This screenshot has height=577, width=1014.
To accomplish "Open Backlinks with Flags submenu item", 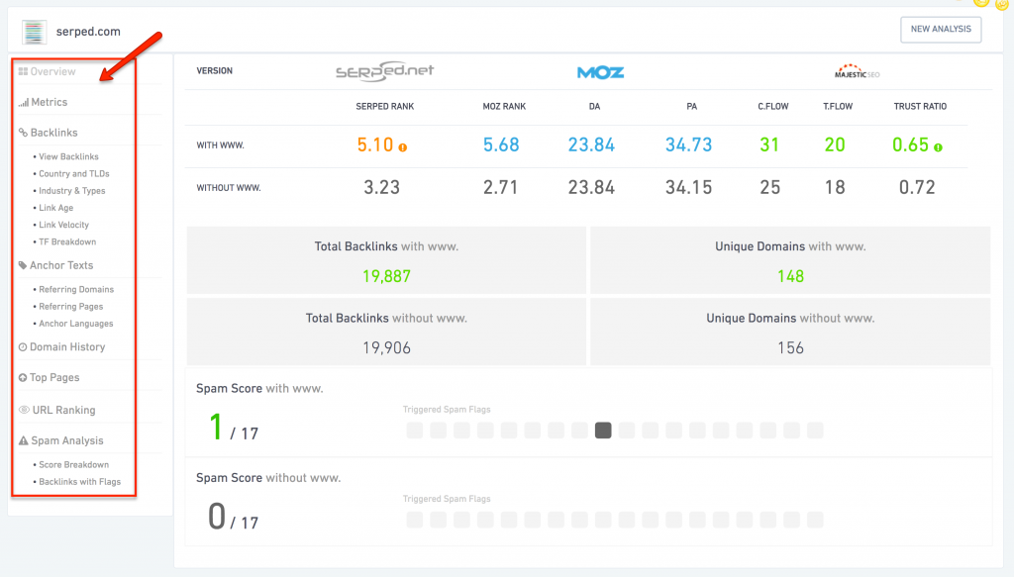I will [79, 482].
